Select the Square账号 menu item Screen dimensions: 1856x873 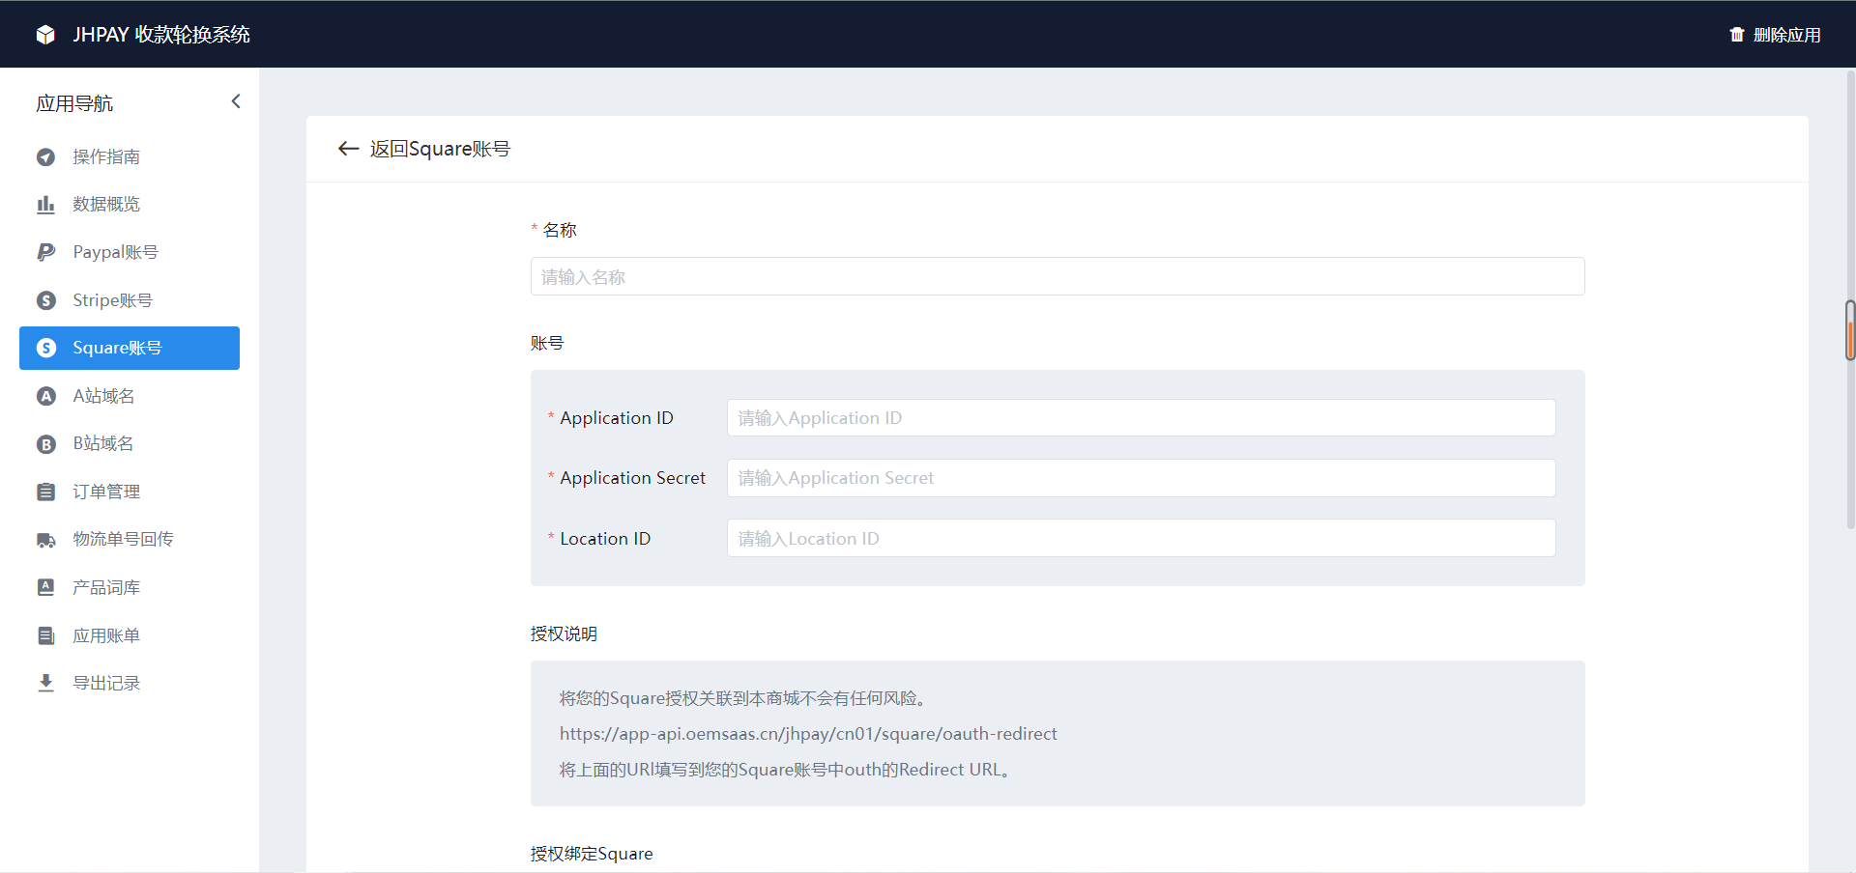[x=130, y=348]
